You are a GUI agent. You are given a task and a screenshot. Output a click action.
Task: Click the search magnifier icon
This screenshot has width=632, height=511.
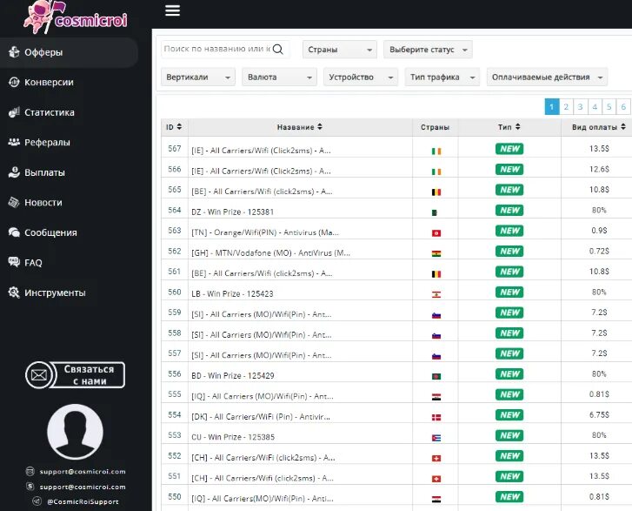(x=277, y=50)
